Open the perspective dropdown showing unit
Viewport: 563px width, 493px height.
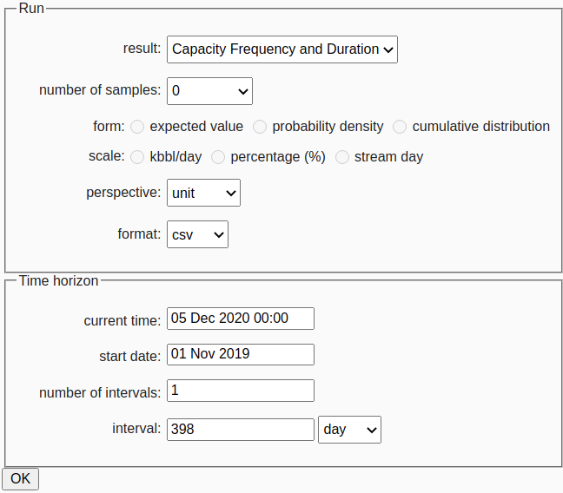coord(203,193)
